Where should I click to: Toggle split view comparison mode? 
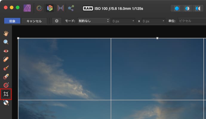pos(187,8)
